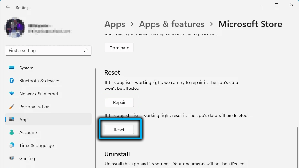Open Bluetooth & devices settings
The height and width of the screenshot is (168, 299).
click(39, 81)
